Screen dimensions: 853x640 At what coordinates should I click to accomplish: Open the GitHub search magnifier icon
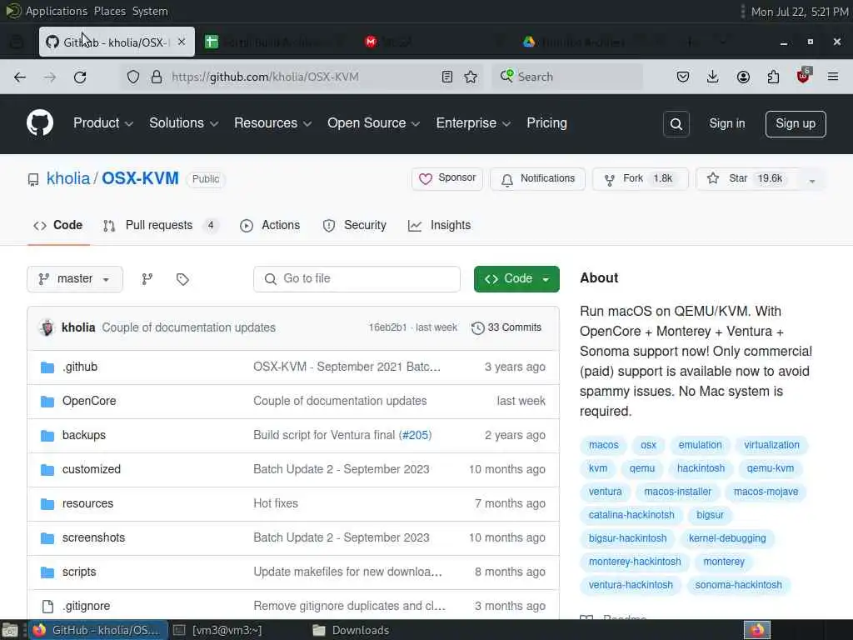pos(676,124)
